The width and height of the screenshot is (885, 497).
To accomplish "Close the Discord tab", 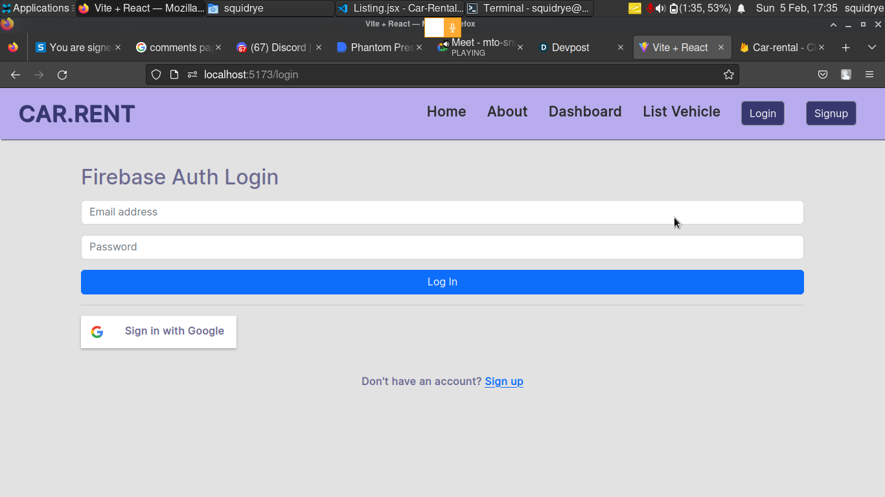I will [x=318, y=47].
